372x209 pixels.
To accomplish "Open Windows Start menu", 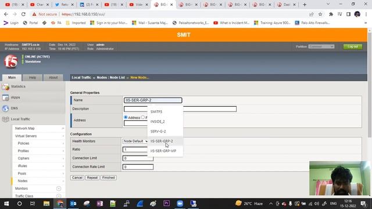I will point(6,204).
